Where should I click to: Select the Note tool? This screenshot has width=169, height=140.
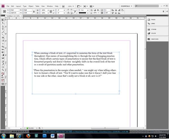pyautogui.click(x=3, y=62)
